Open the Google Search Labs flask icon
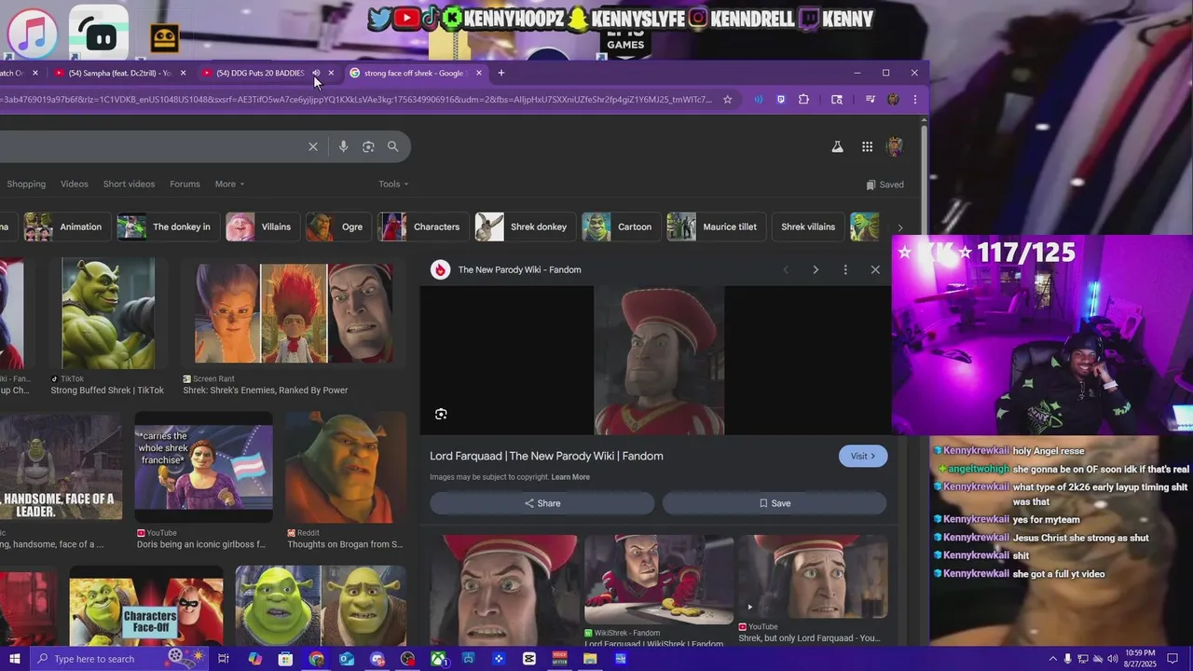Image resolution: width=1193 pixels, height=671 pixels. point(837,146)
